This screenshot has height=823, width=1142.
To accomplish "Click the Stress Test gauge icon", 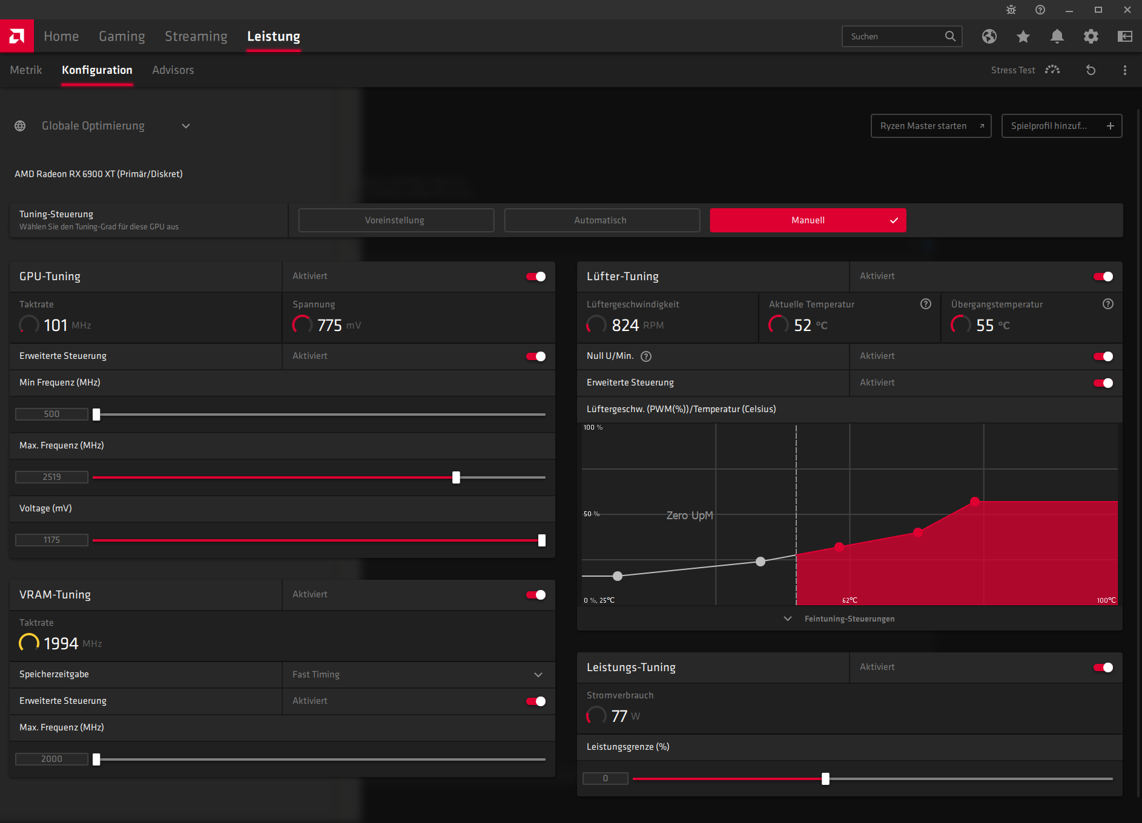I will [x=1052, y=70].
